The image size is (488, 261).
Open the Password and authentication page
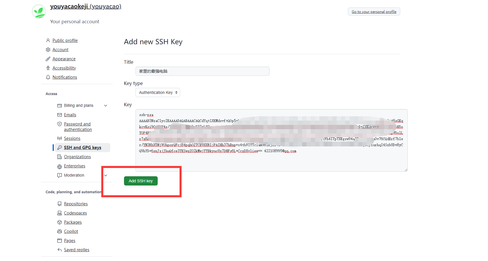coord(78,126)
